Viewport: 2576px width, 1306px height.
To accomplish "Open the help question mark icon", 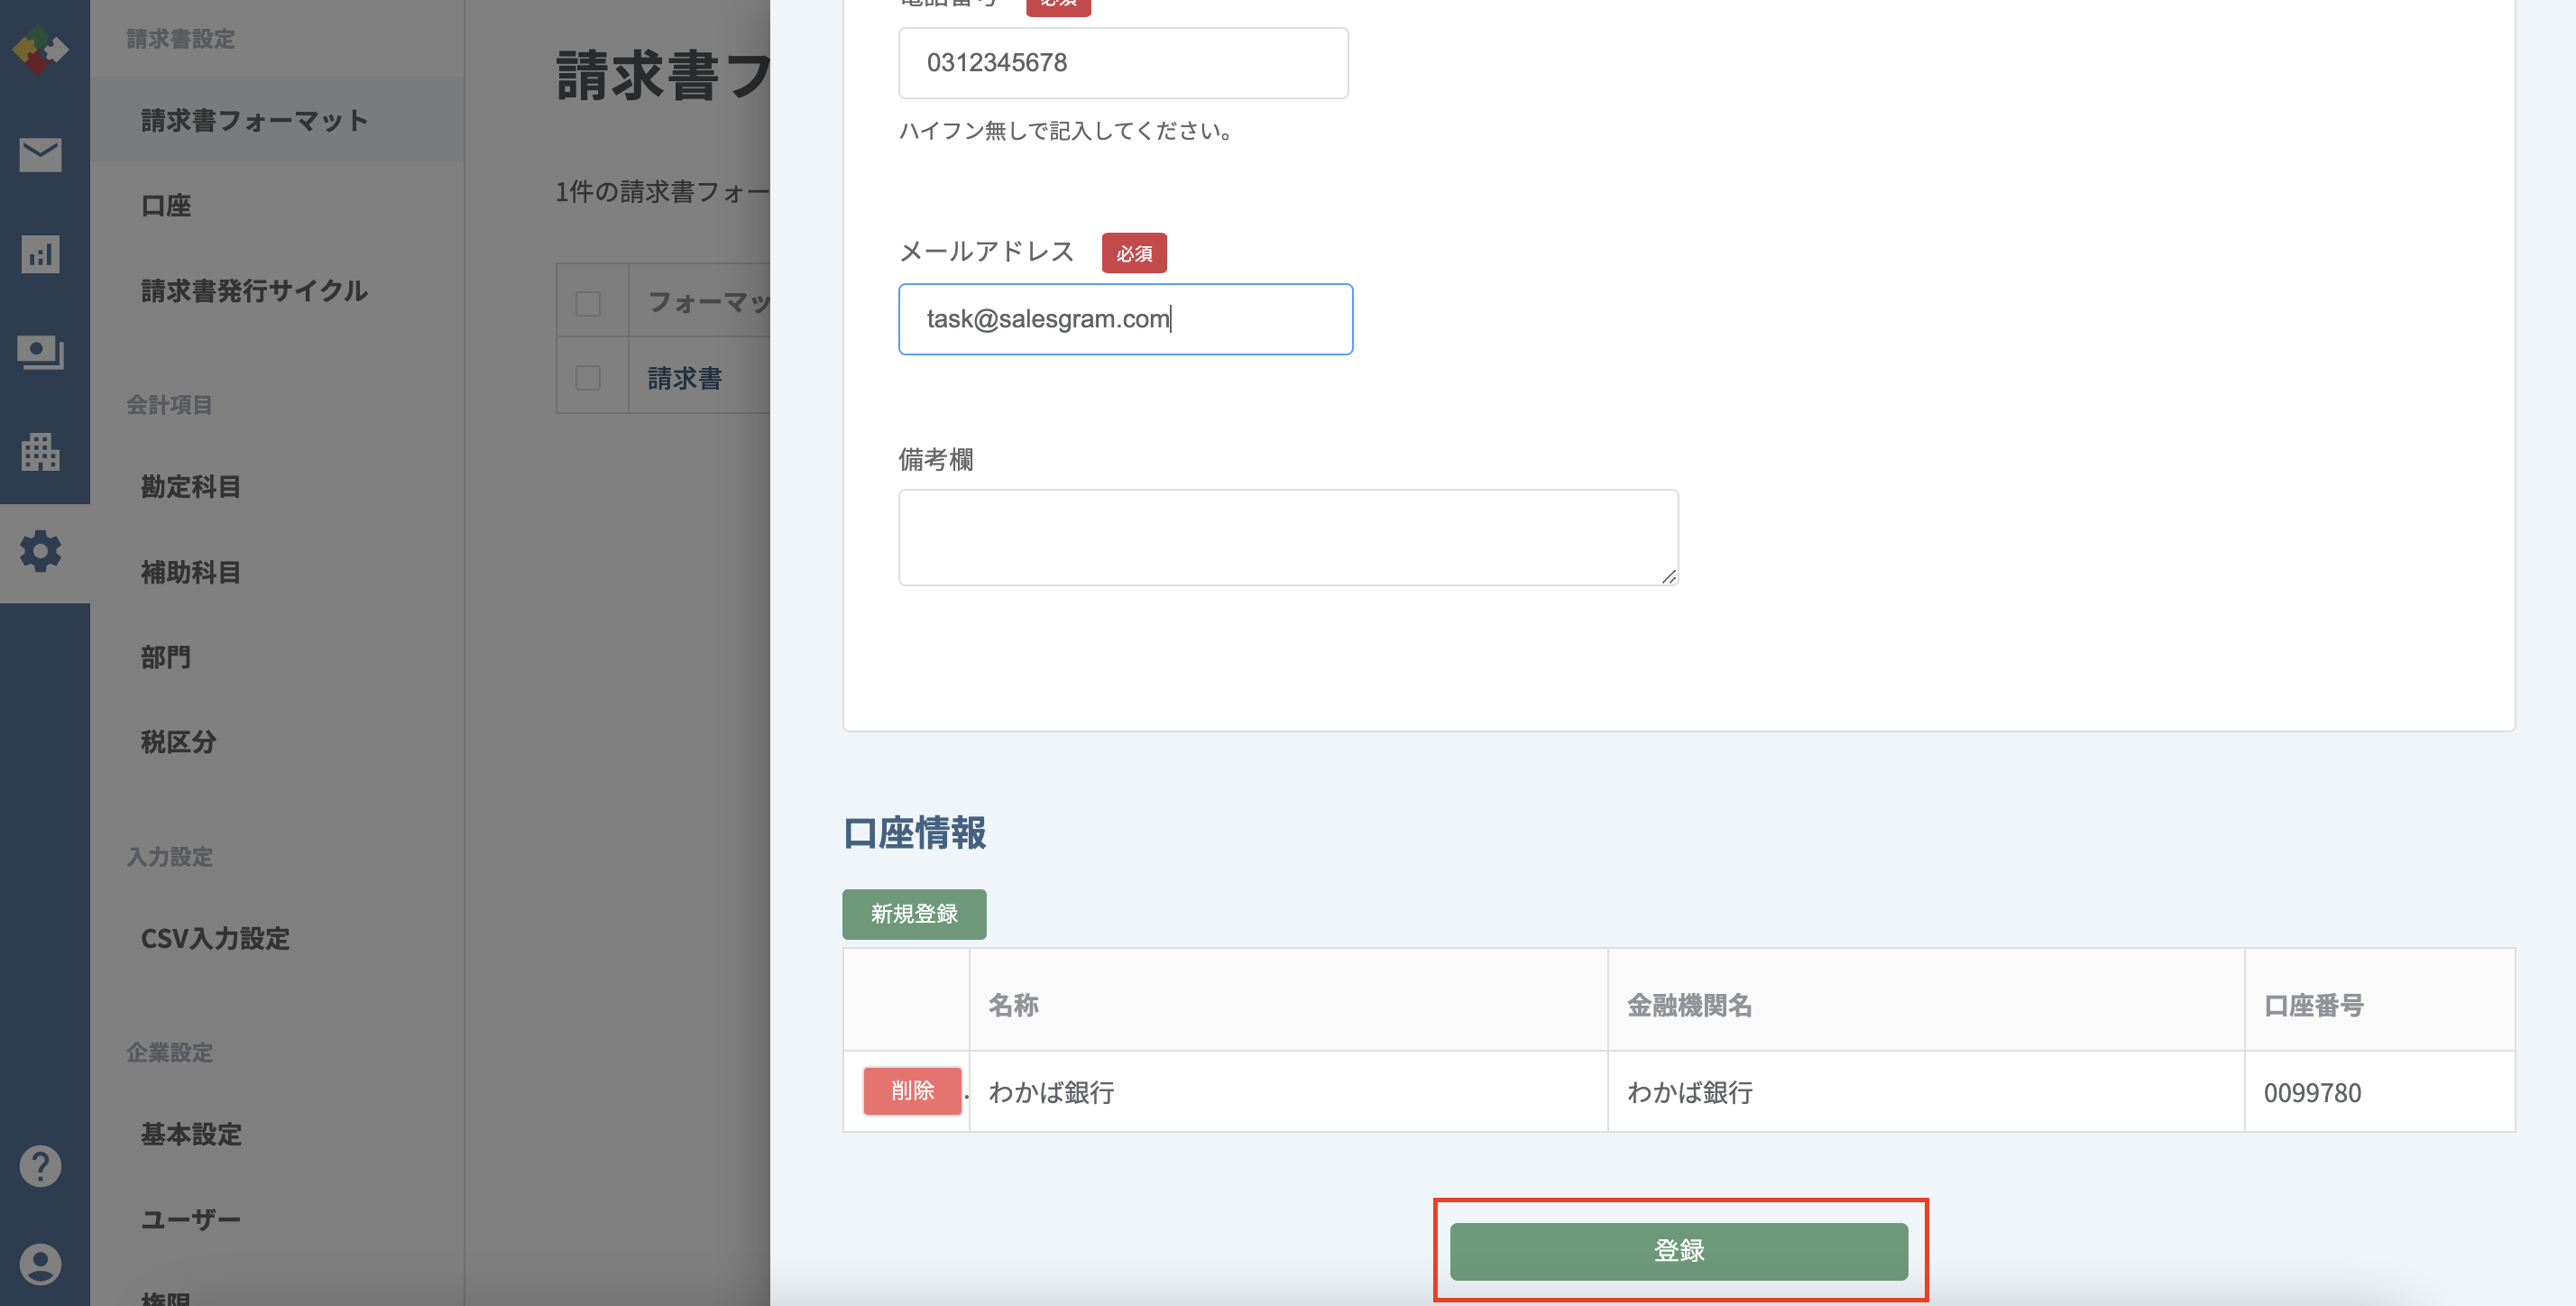I will [x=40, y=1166].
